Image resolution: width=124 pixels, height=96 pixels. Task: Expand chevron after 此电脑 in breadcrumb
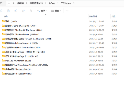[x=27, y=3]
